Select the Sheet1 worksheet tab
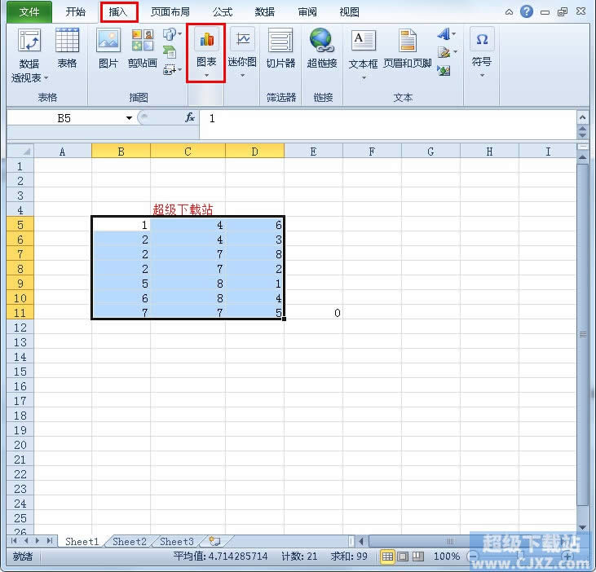596x572 pixels. (82, 541)
